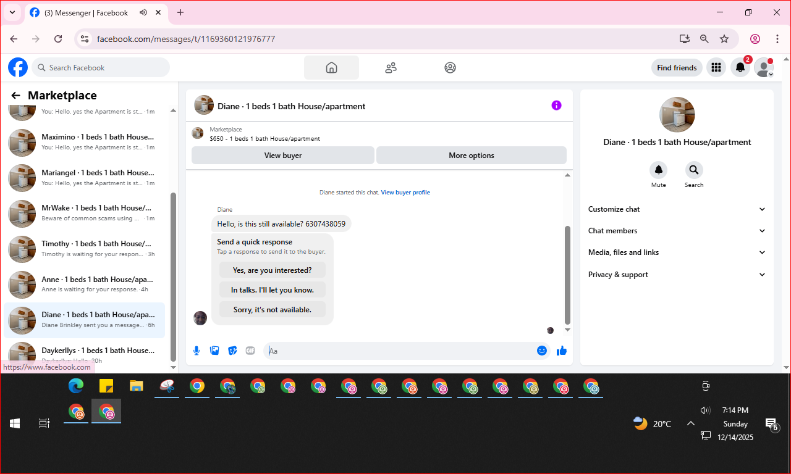
Task: Expand the Privacy & support section
Action: [677, 275]
